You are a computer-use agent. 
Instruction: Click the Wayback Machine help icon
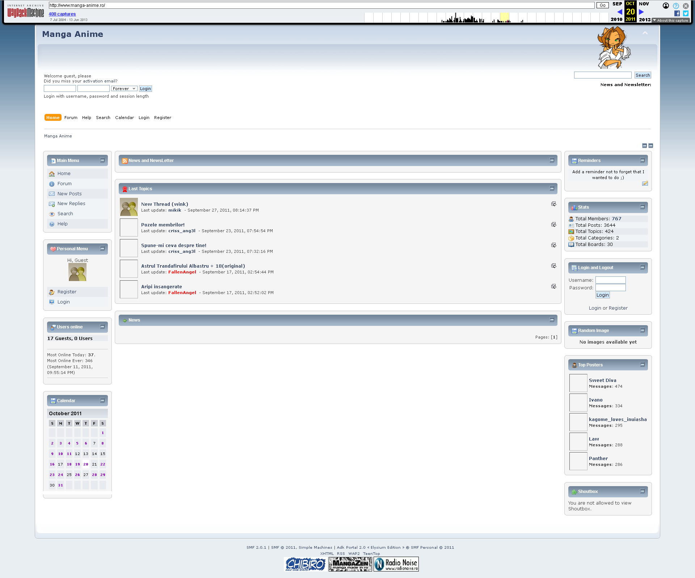[676, 6]
